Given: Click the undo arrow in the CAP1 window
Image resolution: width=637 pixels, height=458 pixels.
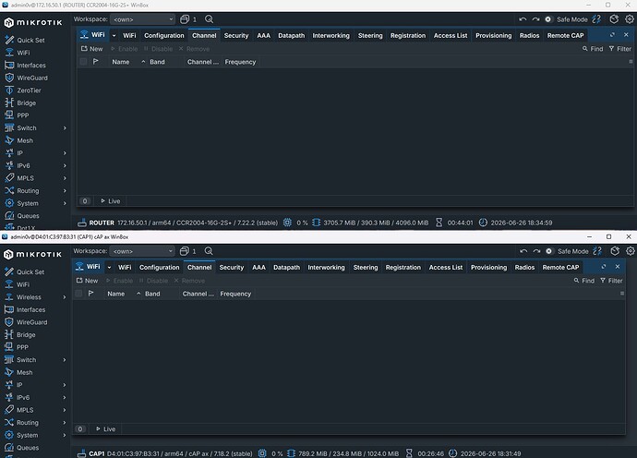Looking at the screenshot, I should click(523, 251).
